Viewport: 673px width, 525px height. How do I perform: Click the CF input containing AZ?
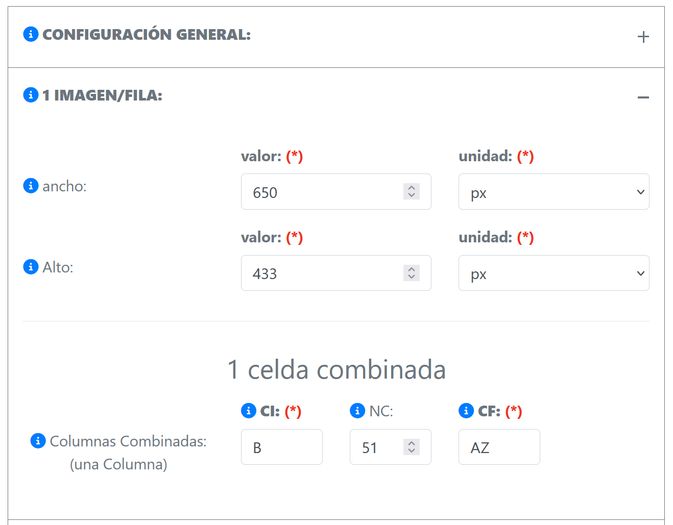tap(499, 447)
